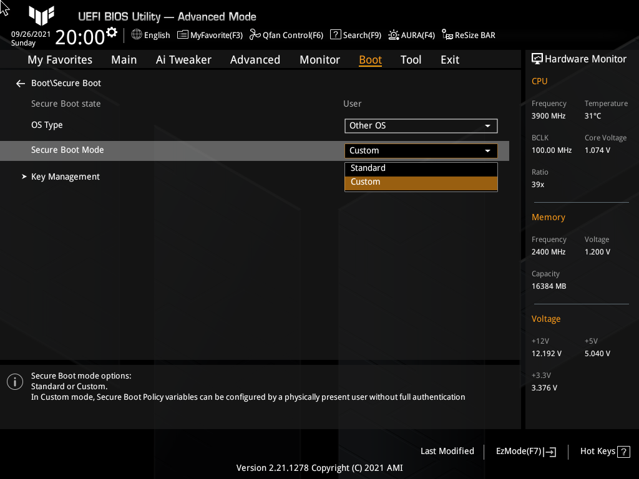Switch to the Monitor tab
The image size is (639, 479).
point(319,59)
